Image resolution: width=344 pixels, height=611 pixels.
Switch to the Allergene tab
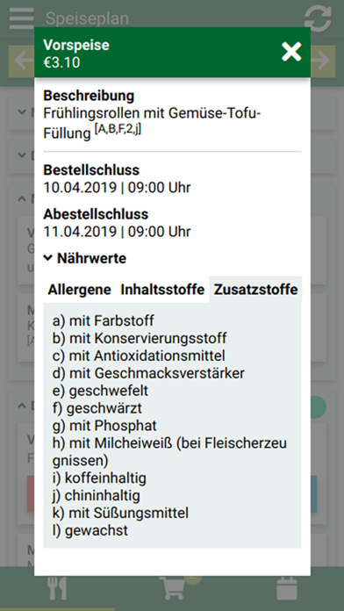pos(80,290)
